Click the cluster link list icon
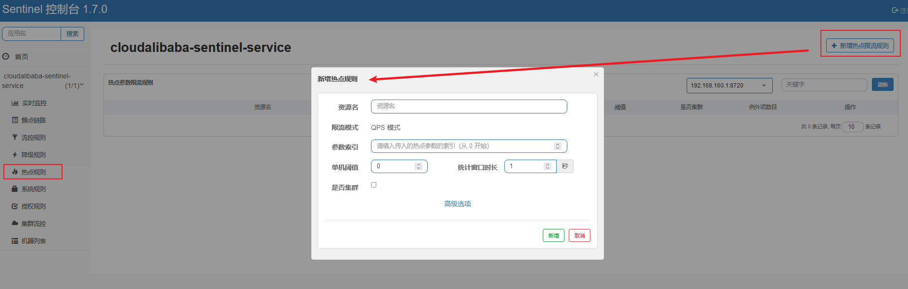Image resolution: width=908 pixels, height=289 pixels. pyautogui.click(x=15, y=120)
